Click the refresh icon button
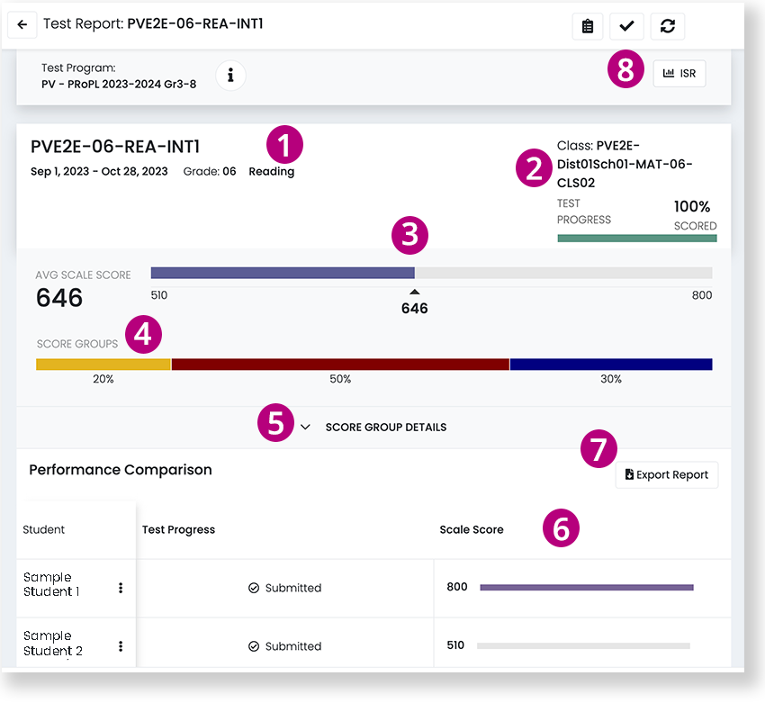This screenshot has height=703, width=765. pos(667,26)
